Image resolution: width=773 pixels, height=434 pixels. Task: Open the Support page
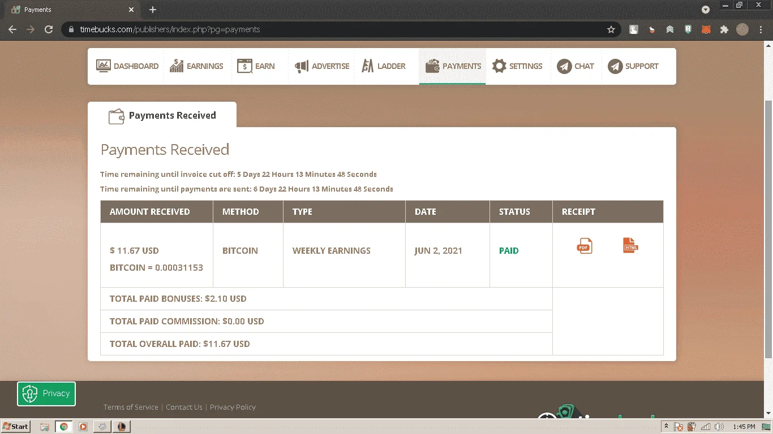(633, 66)
